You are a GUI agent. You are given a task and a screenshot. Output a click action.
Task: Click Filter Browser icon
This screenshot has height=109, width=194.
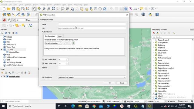click(x=9, y=33)
